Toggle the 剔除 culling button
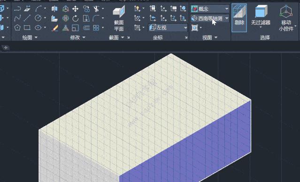300x182 pixels. click(x=239, y=17)
